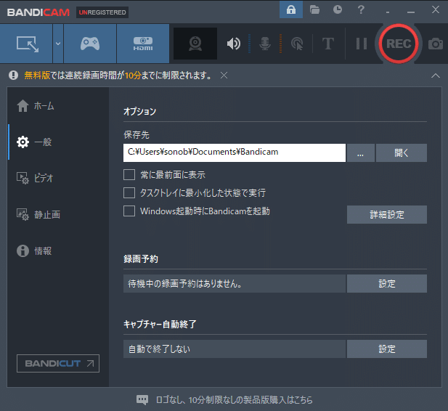Image resolution: width=448 pixels, height=411 pixels.
Task: Toggle the mouse cursor effect icon
Action: [x=297, y=44]
